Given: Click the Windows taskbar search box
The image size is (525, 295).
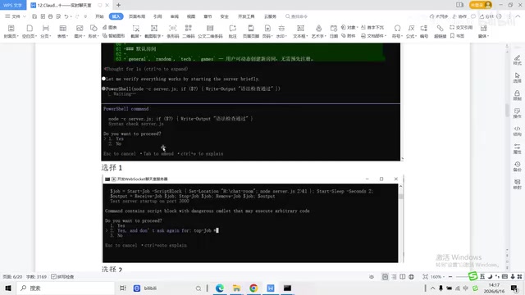Looking at the screenshot, I should tap(66, 288).
